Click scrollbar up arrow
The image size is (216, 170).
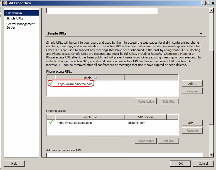tap(211, 10)
